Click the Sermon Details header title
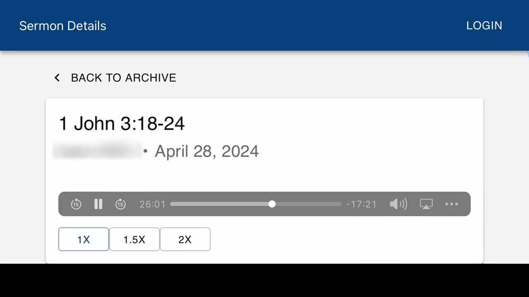Viewport: 529px width, 297px height. click(63, 26)
